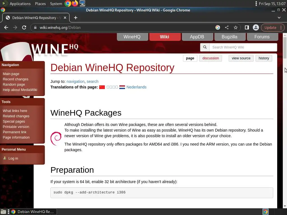Open Main page in the sidebar
Image resolution: width=287 pixels, height=215 pixels.
[11, 74]
